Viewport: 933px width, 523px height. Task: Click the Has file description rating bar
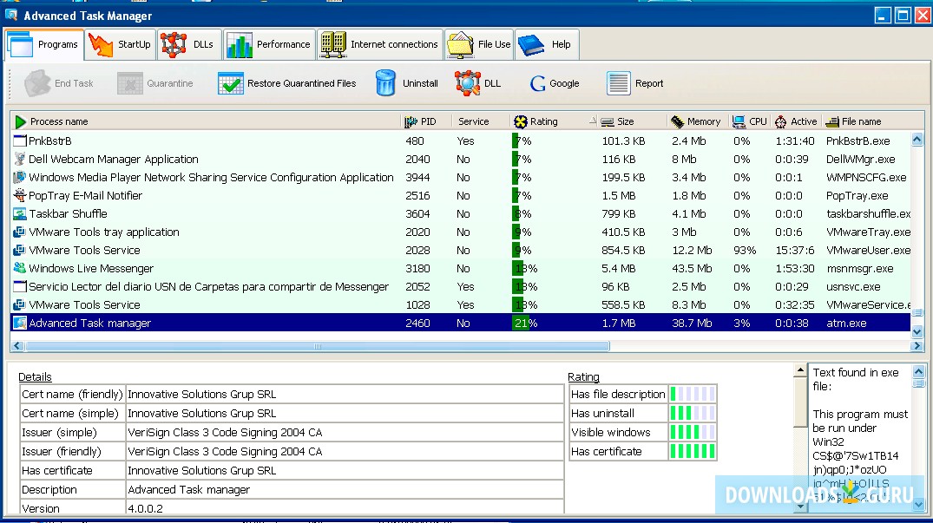point(693,394)
